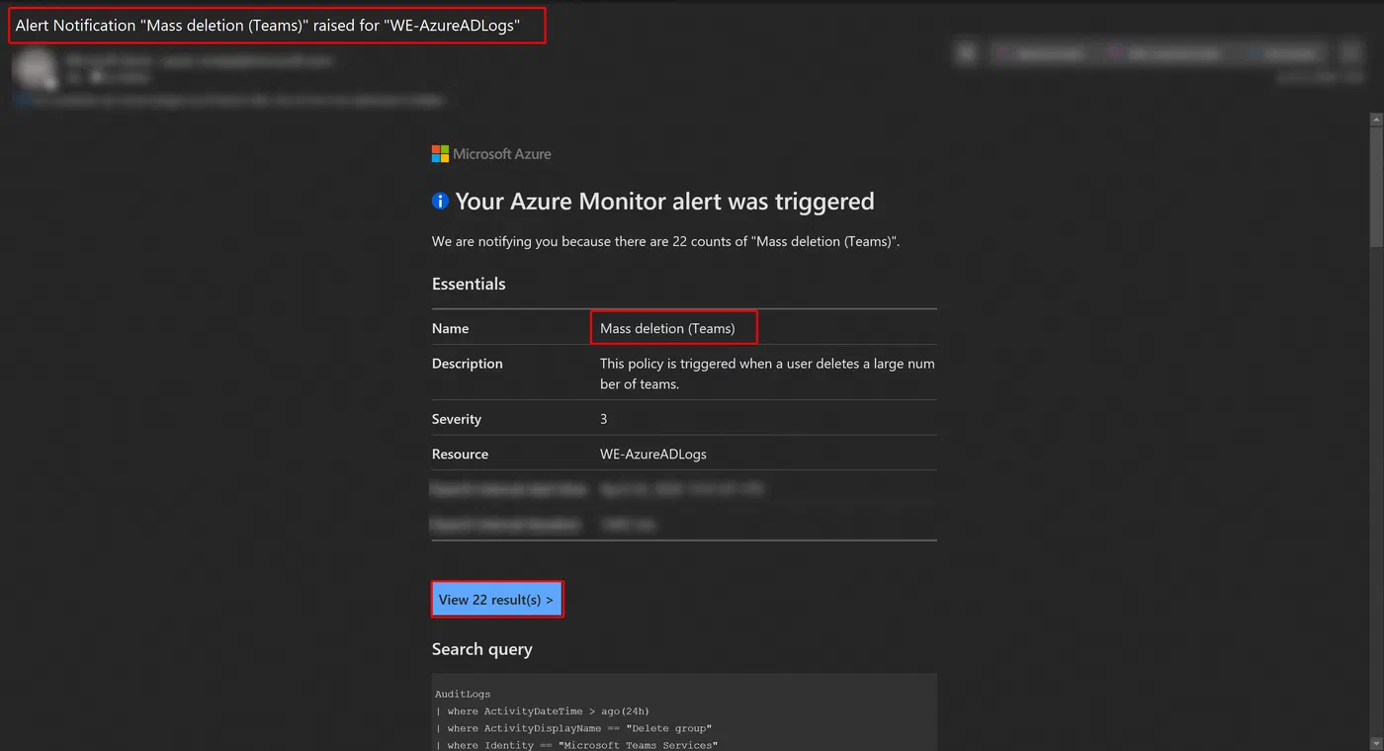The image size is (1384, 751).
Task: Click the vertical scrollbar thumb
Action: [1376, 188]
